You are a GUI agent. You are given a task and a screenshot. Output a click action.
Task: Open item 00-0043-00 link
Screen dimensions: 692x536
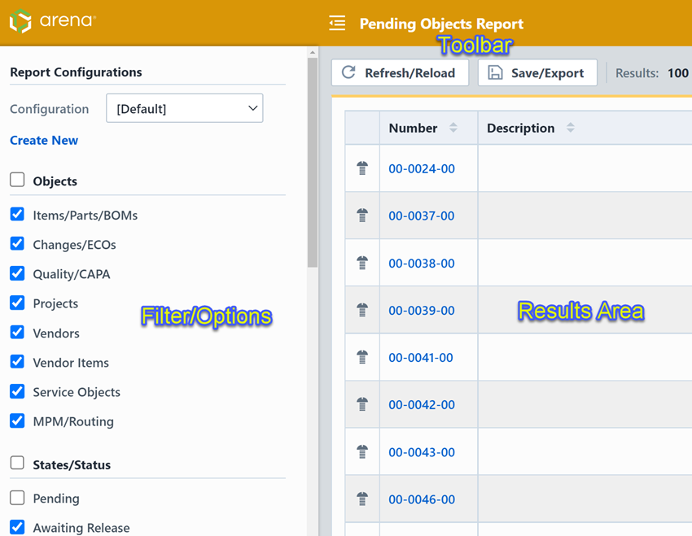click(422, 452)
